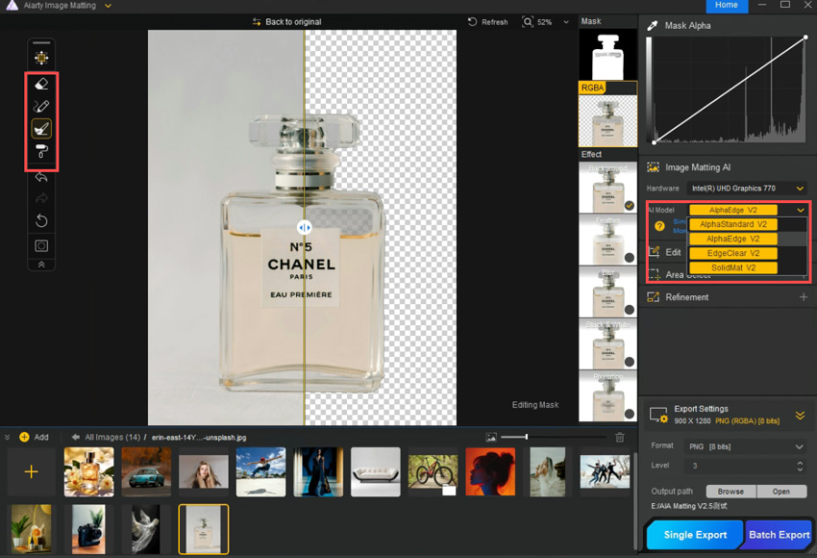This screenshot has height=558, width=817.
Task: Click the Browse output path button
Action: tap(730, 492)
